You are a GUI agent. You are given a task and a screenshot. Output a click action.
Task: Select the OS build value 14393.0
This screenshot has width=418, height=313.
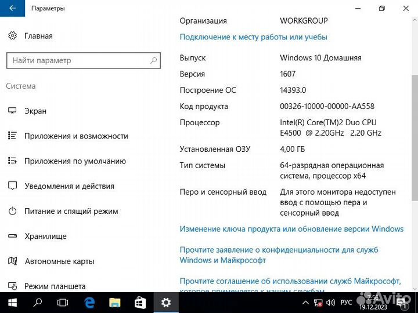293,90
